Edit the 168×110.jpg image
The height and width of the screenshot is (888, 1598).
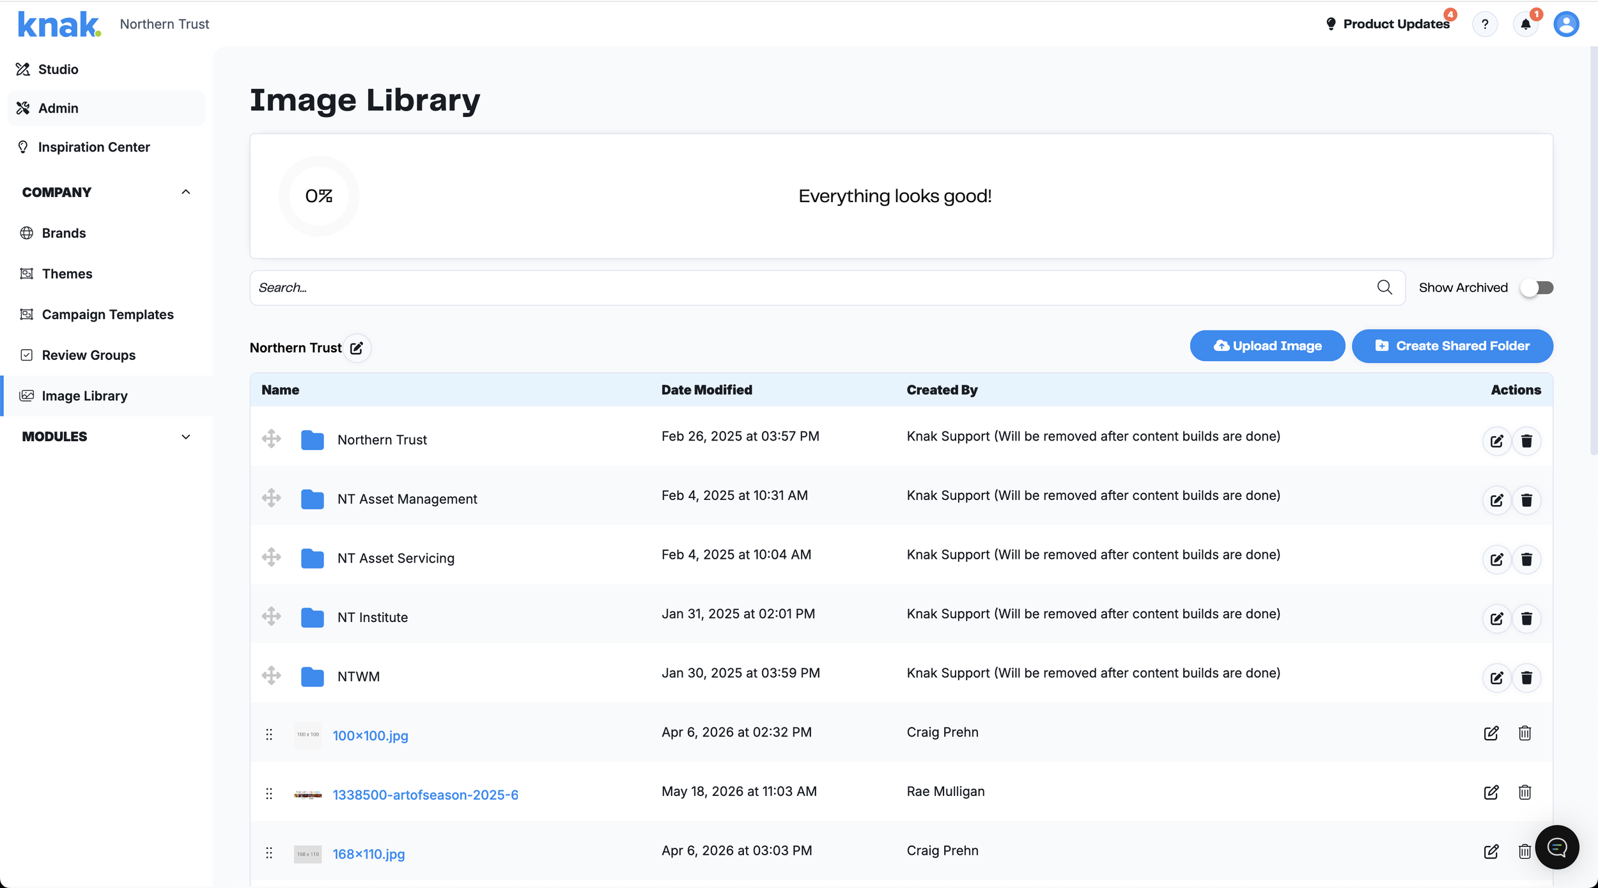point(1491,852)
